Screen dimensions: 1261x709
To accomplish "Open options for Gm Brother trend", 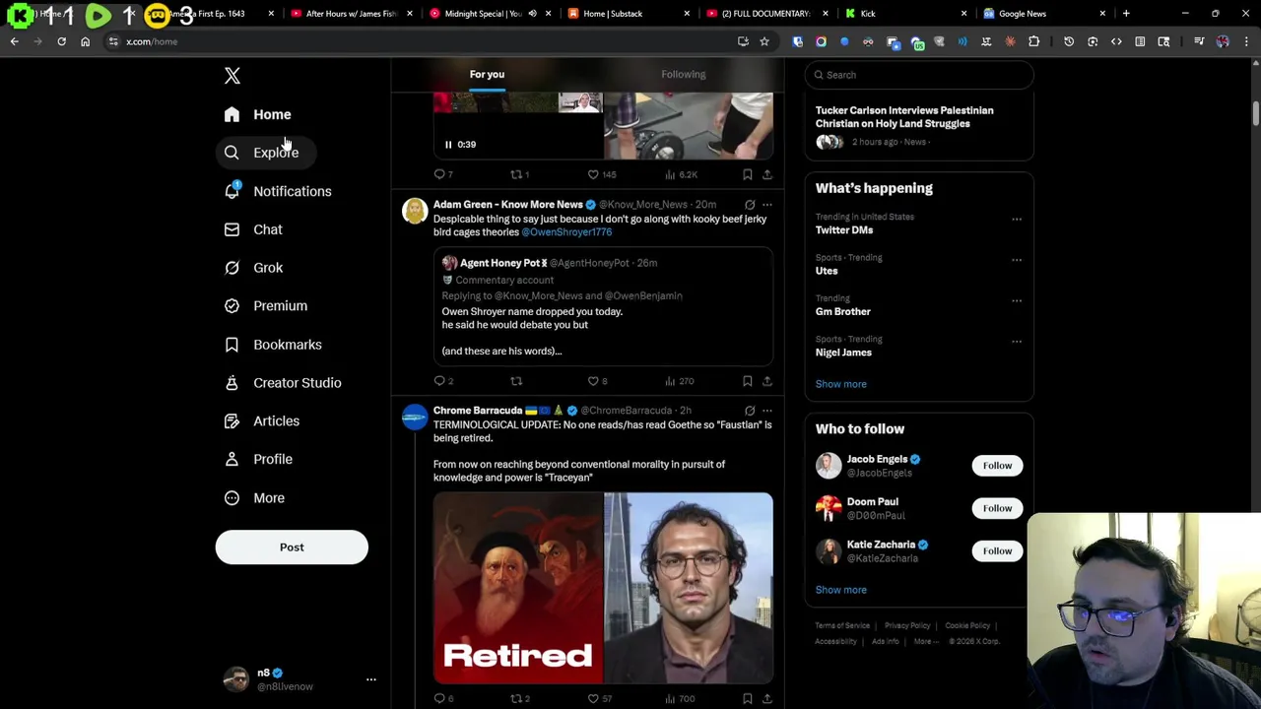I will (1017, 301).
